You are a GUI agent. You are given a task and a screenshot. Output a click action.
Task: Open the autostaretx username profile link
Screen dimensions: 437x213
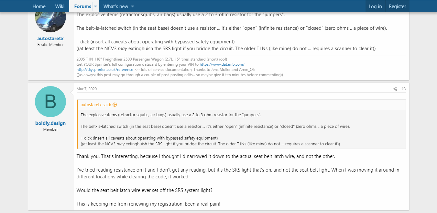click(50, 39)
